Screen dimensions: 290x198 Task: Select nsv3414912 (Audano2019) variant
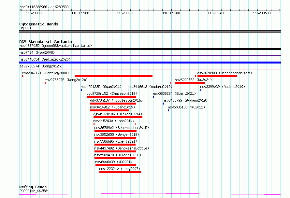click(x=112, y=107)
